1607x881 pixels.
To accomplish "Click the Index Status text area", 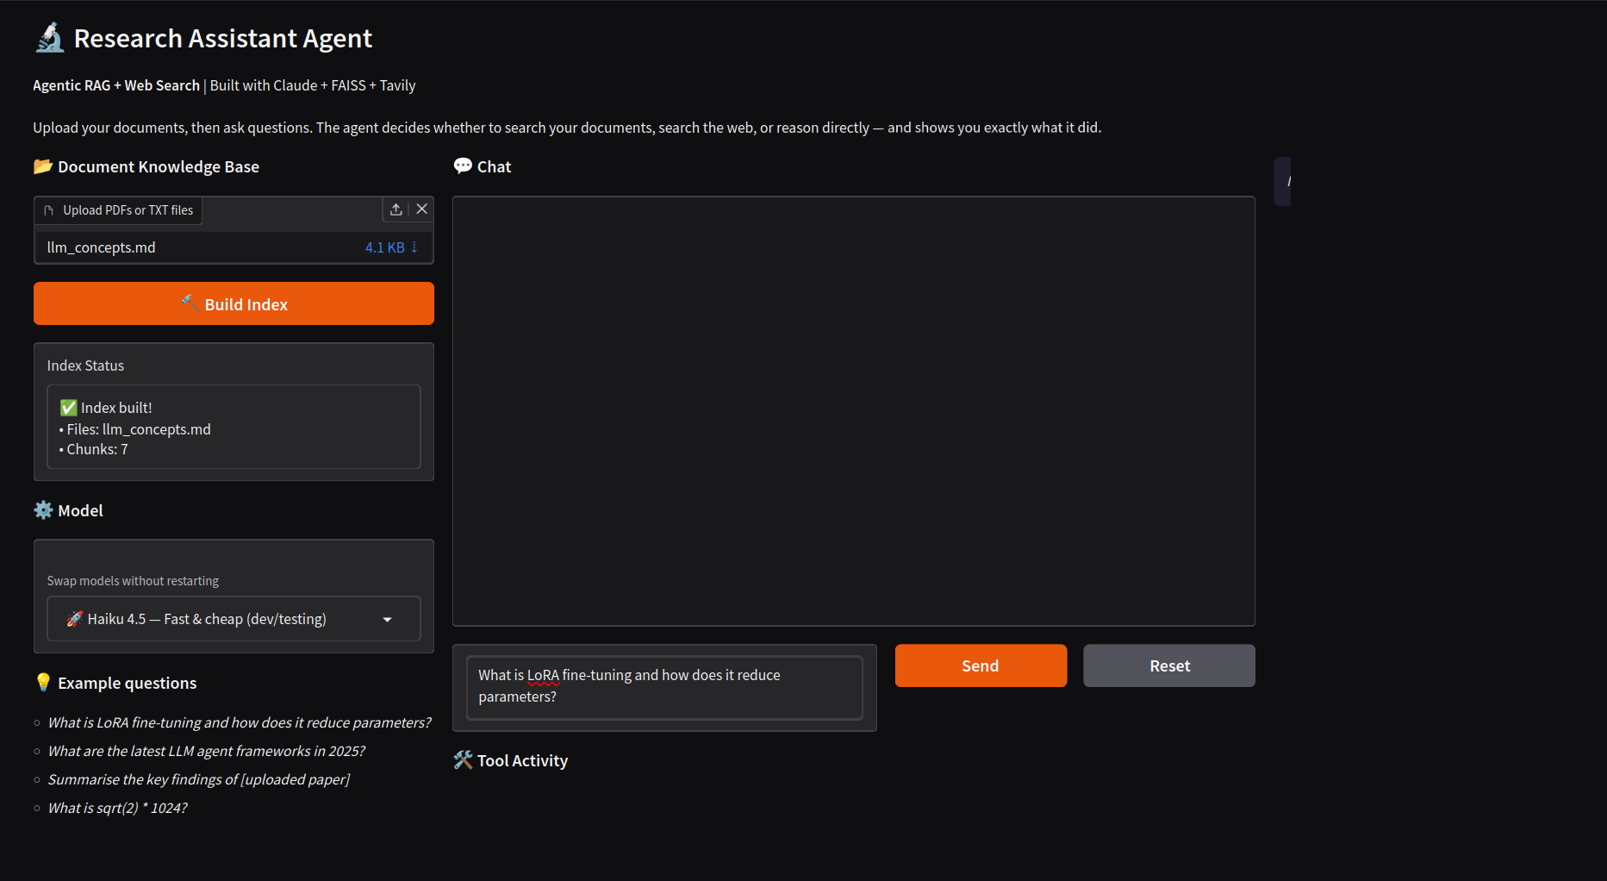I will [234, 427].
